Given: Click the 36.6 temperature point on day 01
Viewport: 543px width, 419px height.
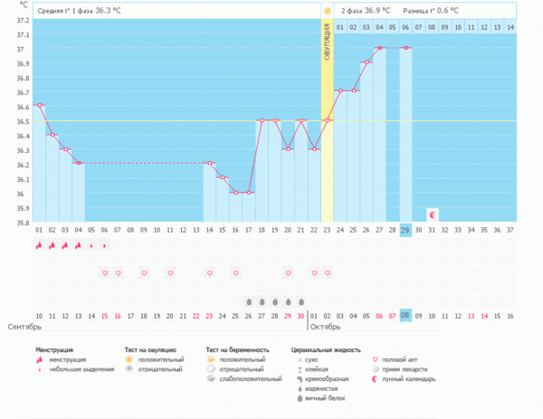Looking at the screenshot, I should click(x=39, y=106).
